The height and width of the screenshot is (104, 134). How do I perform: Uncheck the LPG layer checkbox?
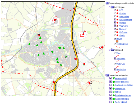[x=115, y=10]
